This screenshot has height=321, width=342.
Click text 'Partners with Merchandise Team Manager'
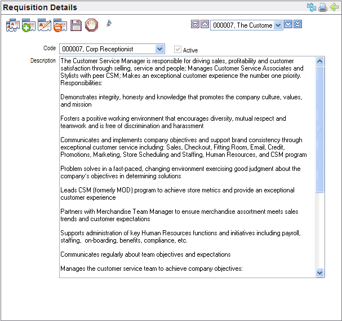coord(117,212)
